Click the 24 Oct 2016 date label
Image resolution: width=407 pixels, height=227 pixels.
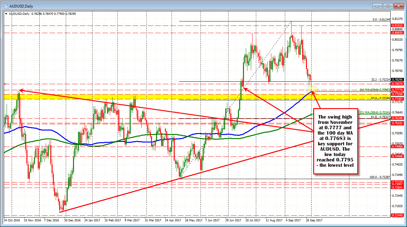click(x=12, y=220)
